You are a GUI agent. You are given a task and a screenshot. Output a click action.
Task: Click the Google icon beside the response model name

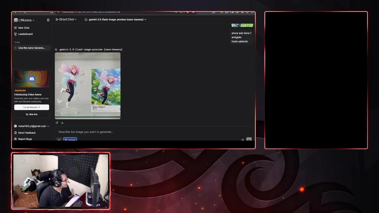56,49
